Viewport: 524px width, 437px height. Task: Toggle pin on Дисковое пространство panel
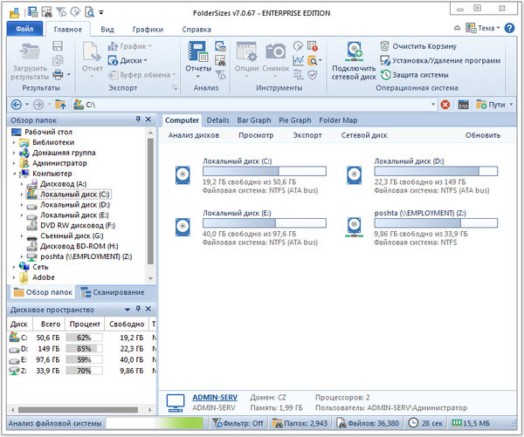[x=137, y=310]
